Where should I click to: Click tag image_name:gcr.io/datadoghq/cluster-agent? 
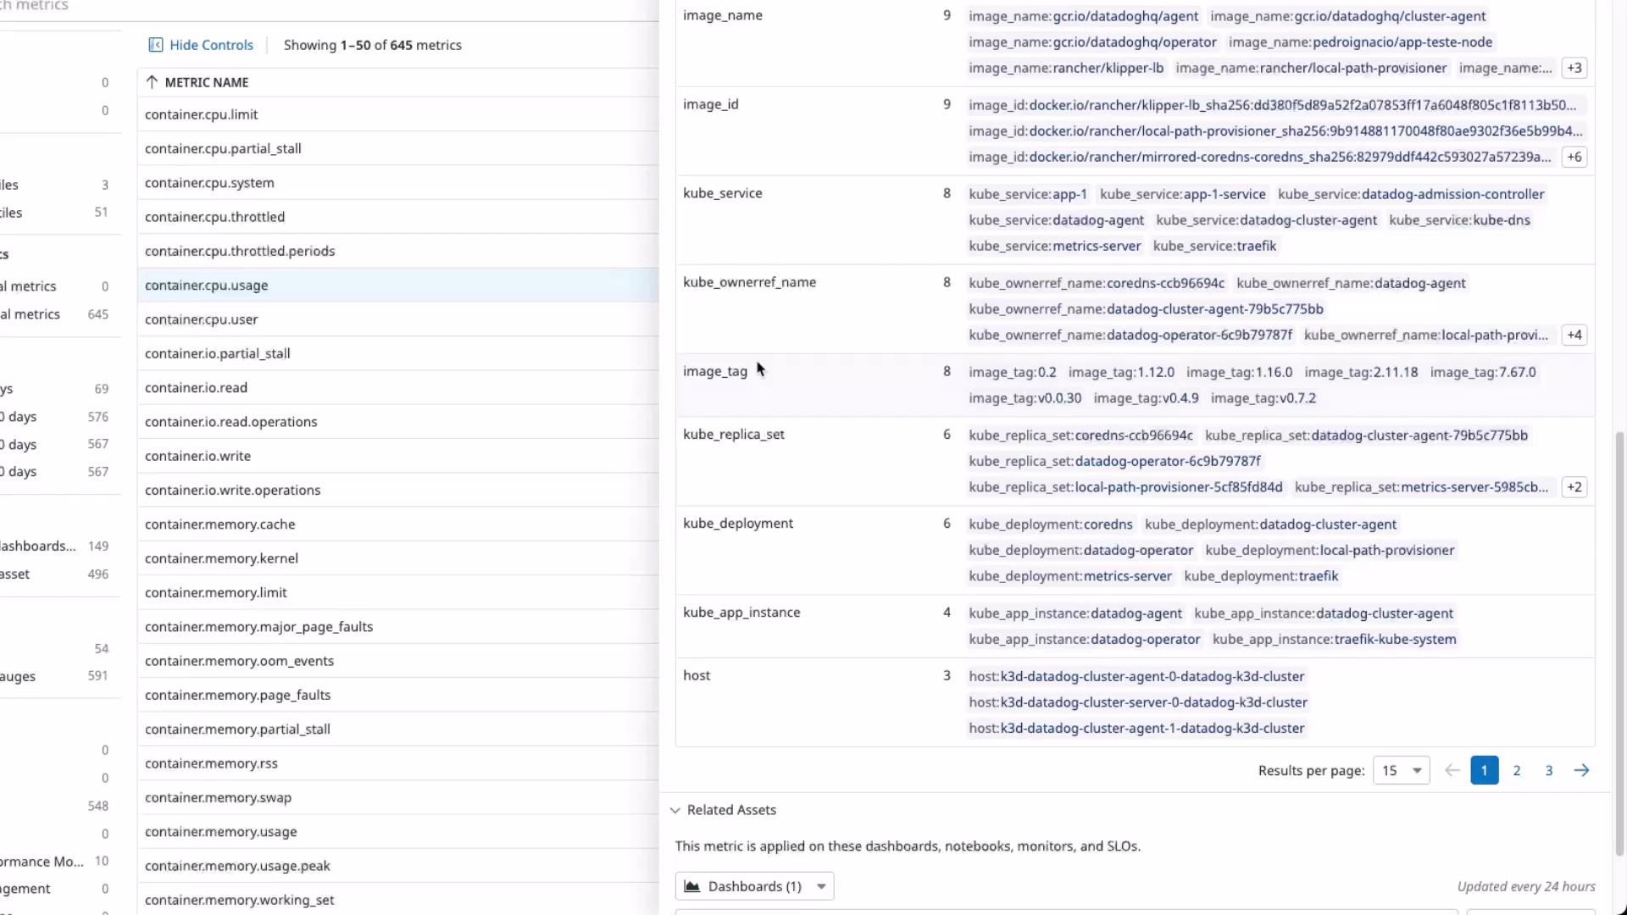[x=1347, y=16]
